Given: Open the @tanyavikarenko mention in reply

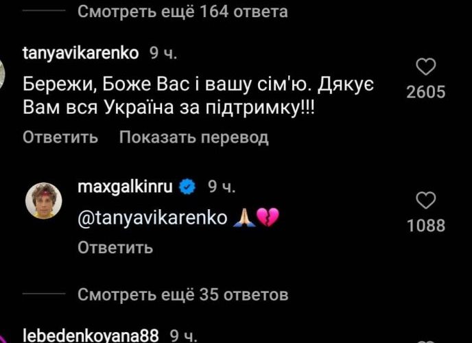Looking at the screenshot, I should 152,218.
